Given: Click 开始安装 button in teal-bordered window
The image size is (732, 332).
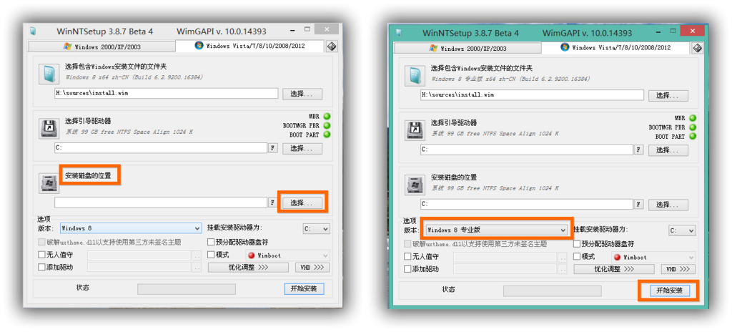Looking at the screenshot, I should (x=670, y=290).
